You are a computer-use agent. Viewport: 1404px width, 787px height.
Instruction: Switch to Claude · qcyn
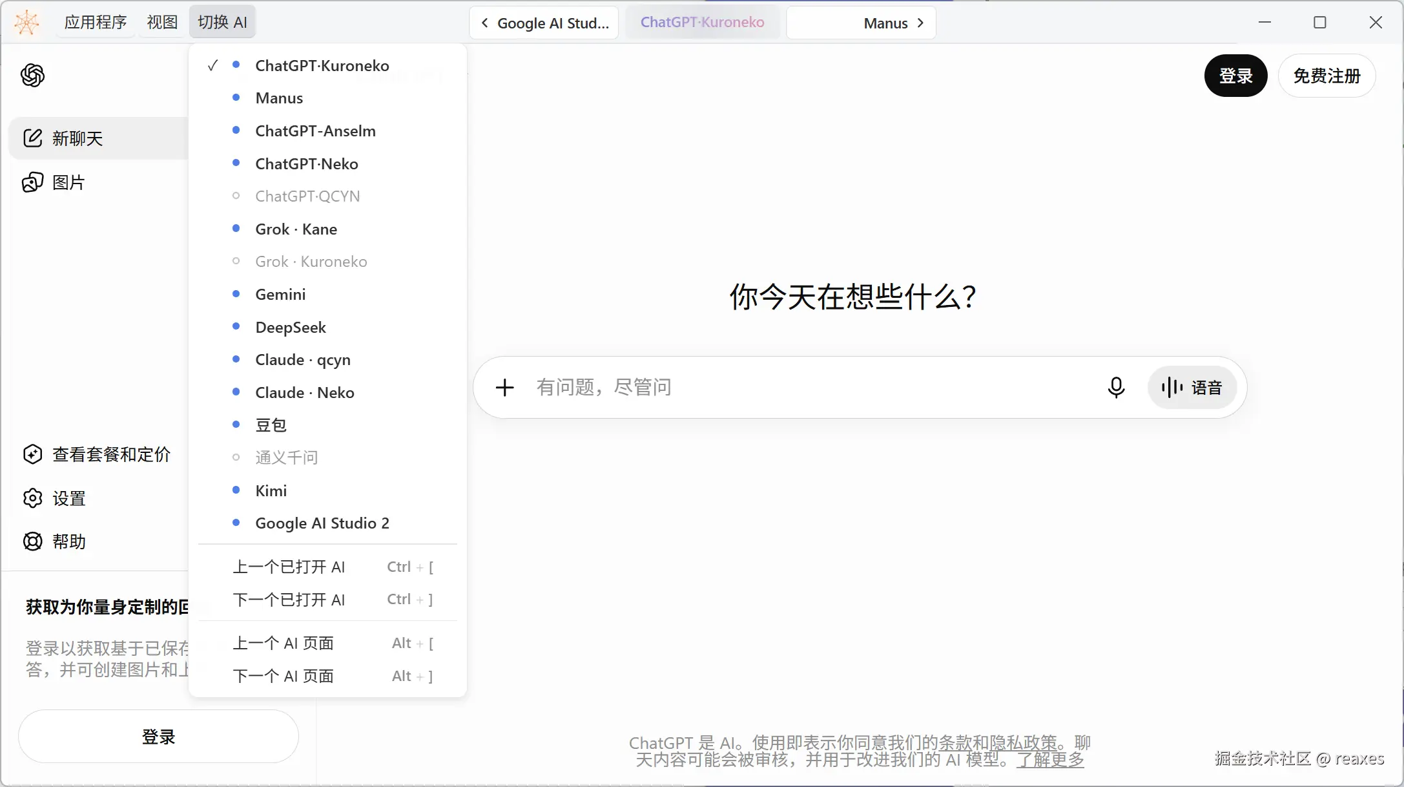pos(327,359)
